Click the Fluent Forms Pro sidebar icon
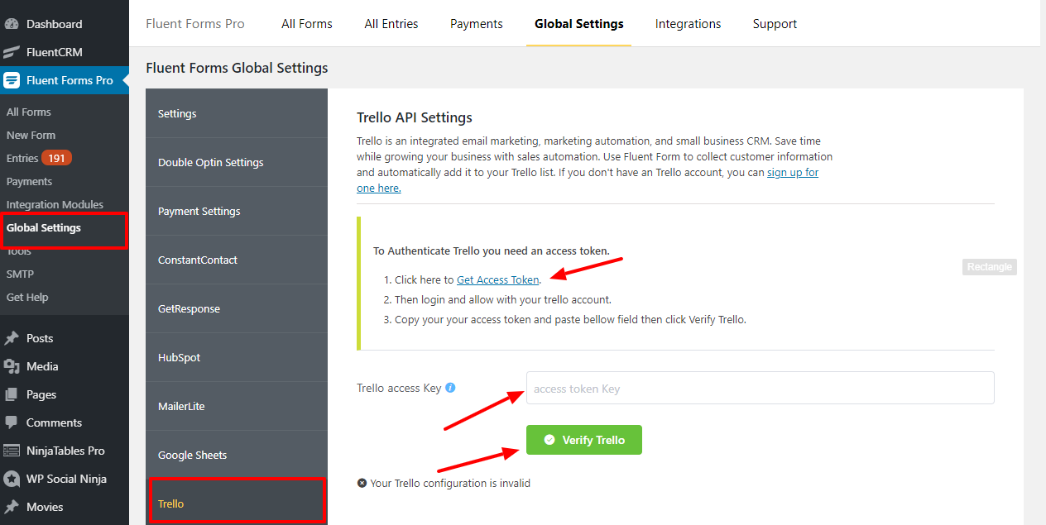Image resolution: width=1046 pixels, height=525 pixels. [12, 80]
